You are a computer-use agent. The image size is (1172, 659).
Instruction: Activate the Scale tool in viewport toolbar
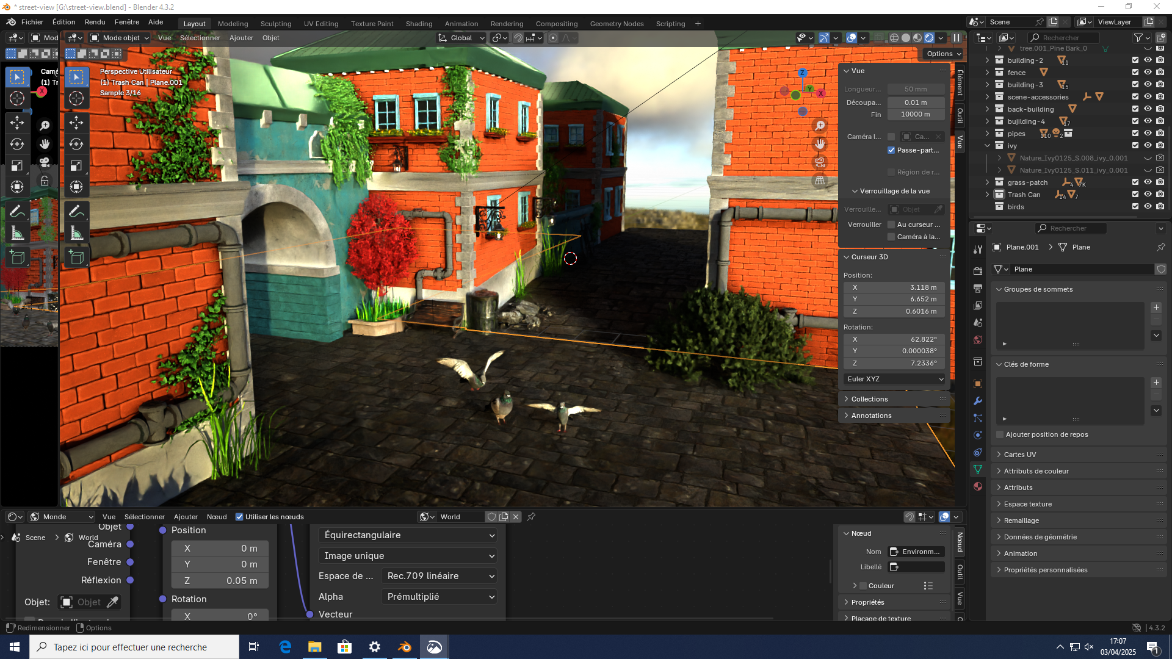tap(76, 165)
